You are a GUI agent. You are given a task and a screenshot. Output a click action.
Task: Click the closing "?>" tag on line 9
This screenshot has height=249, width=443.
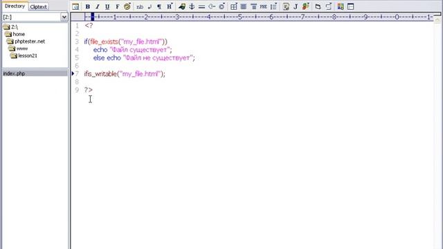pyautogui.click(x=89, y=90)
